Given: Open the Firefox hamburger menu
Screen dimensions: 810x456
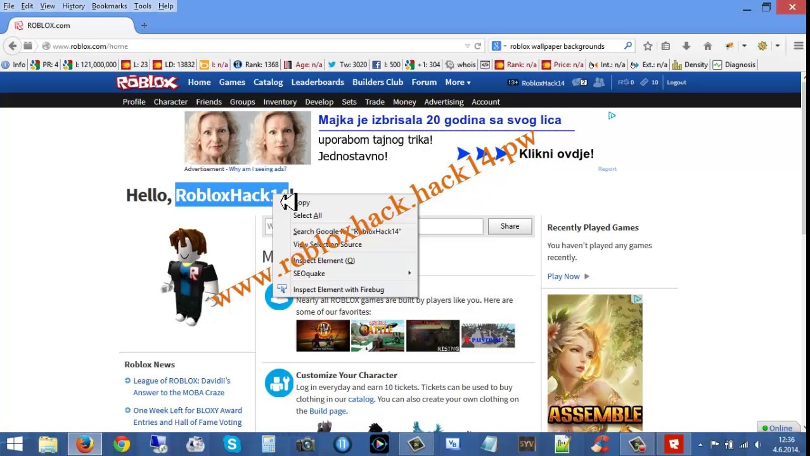Looking at the screenshot, I should click(x=798, y=46).
